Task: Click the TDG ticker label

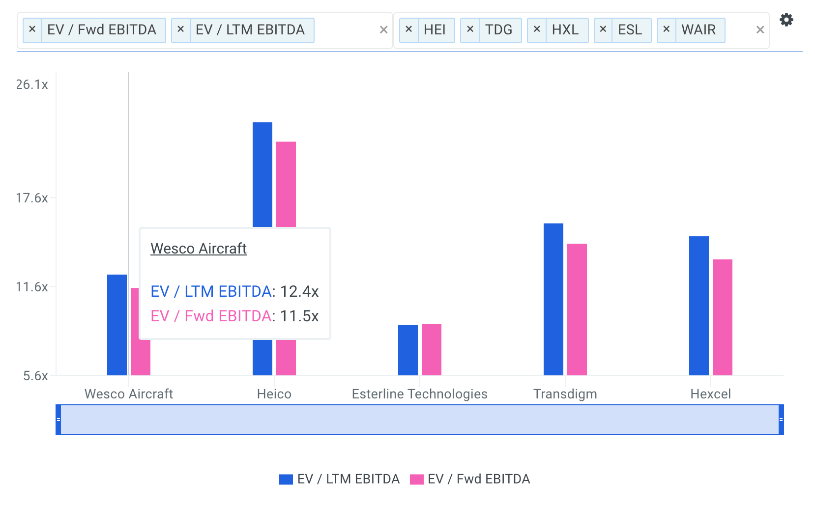Action: [x=498, y=30]
